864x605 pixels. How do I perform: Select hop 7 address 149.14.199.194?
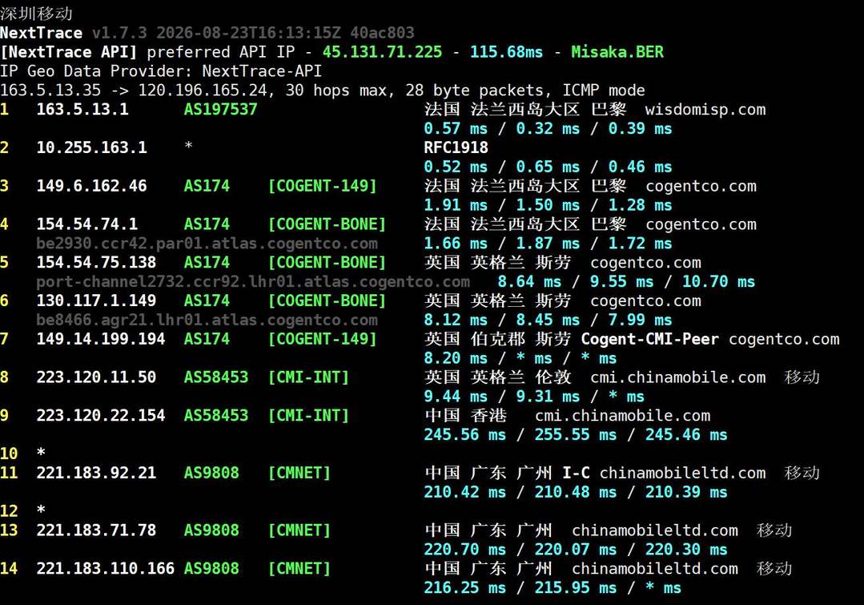tap(101, 339)
